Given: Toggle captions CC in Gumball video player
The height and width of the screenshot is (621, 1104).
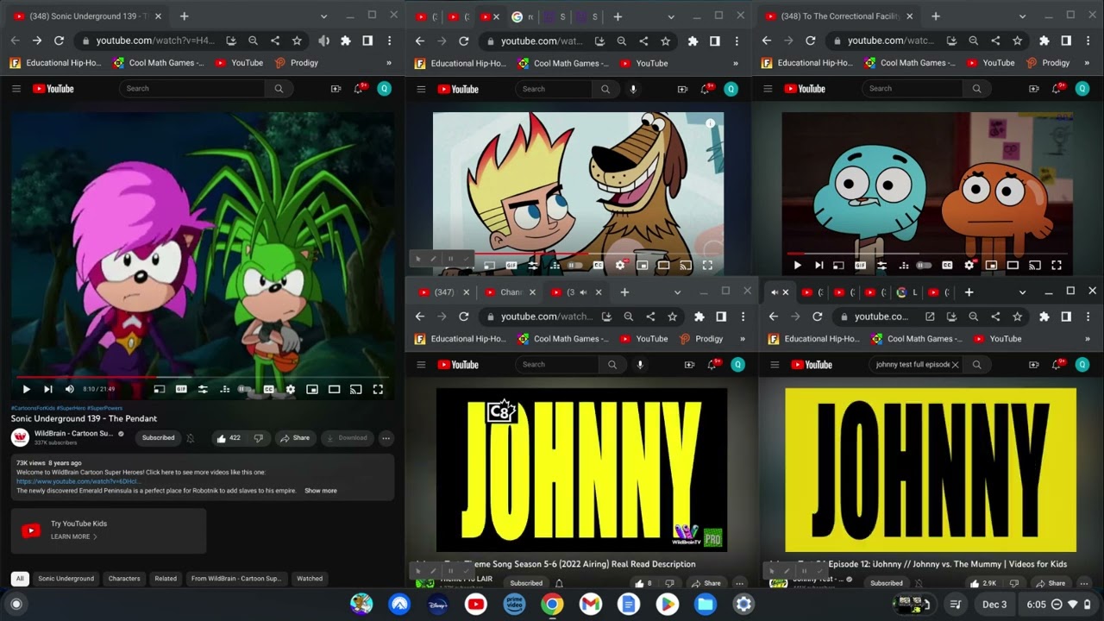Looking at the screenshot, I should (947, 265).
